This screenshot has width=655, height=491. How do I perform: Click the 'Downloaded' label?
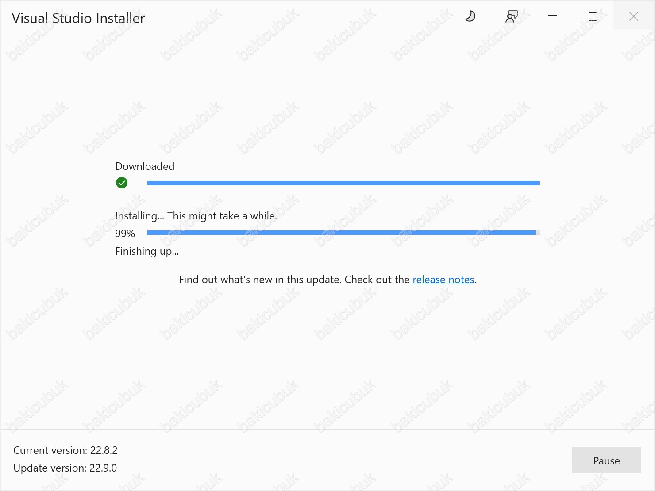pos(145,166)
